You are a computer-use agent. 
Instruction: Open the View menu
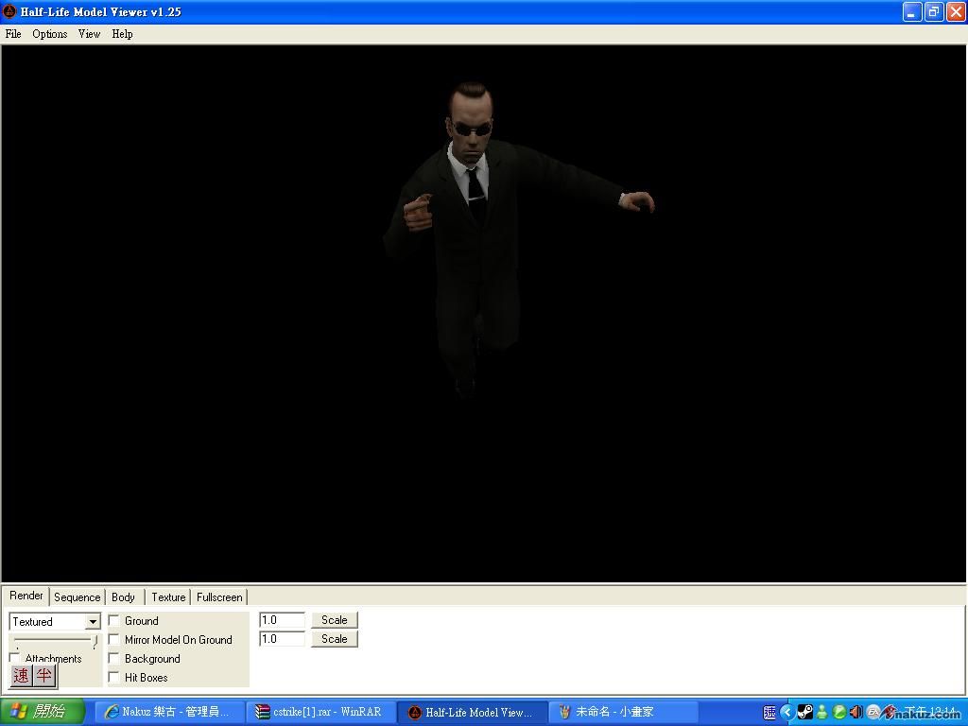89,34
